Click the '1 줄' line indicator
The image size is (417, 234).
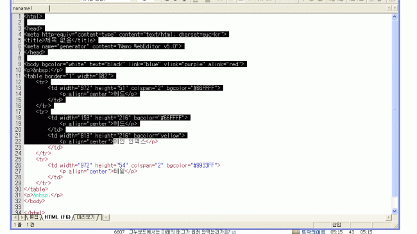(17, 225)
